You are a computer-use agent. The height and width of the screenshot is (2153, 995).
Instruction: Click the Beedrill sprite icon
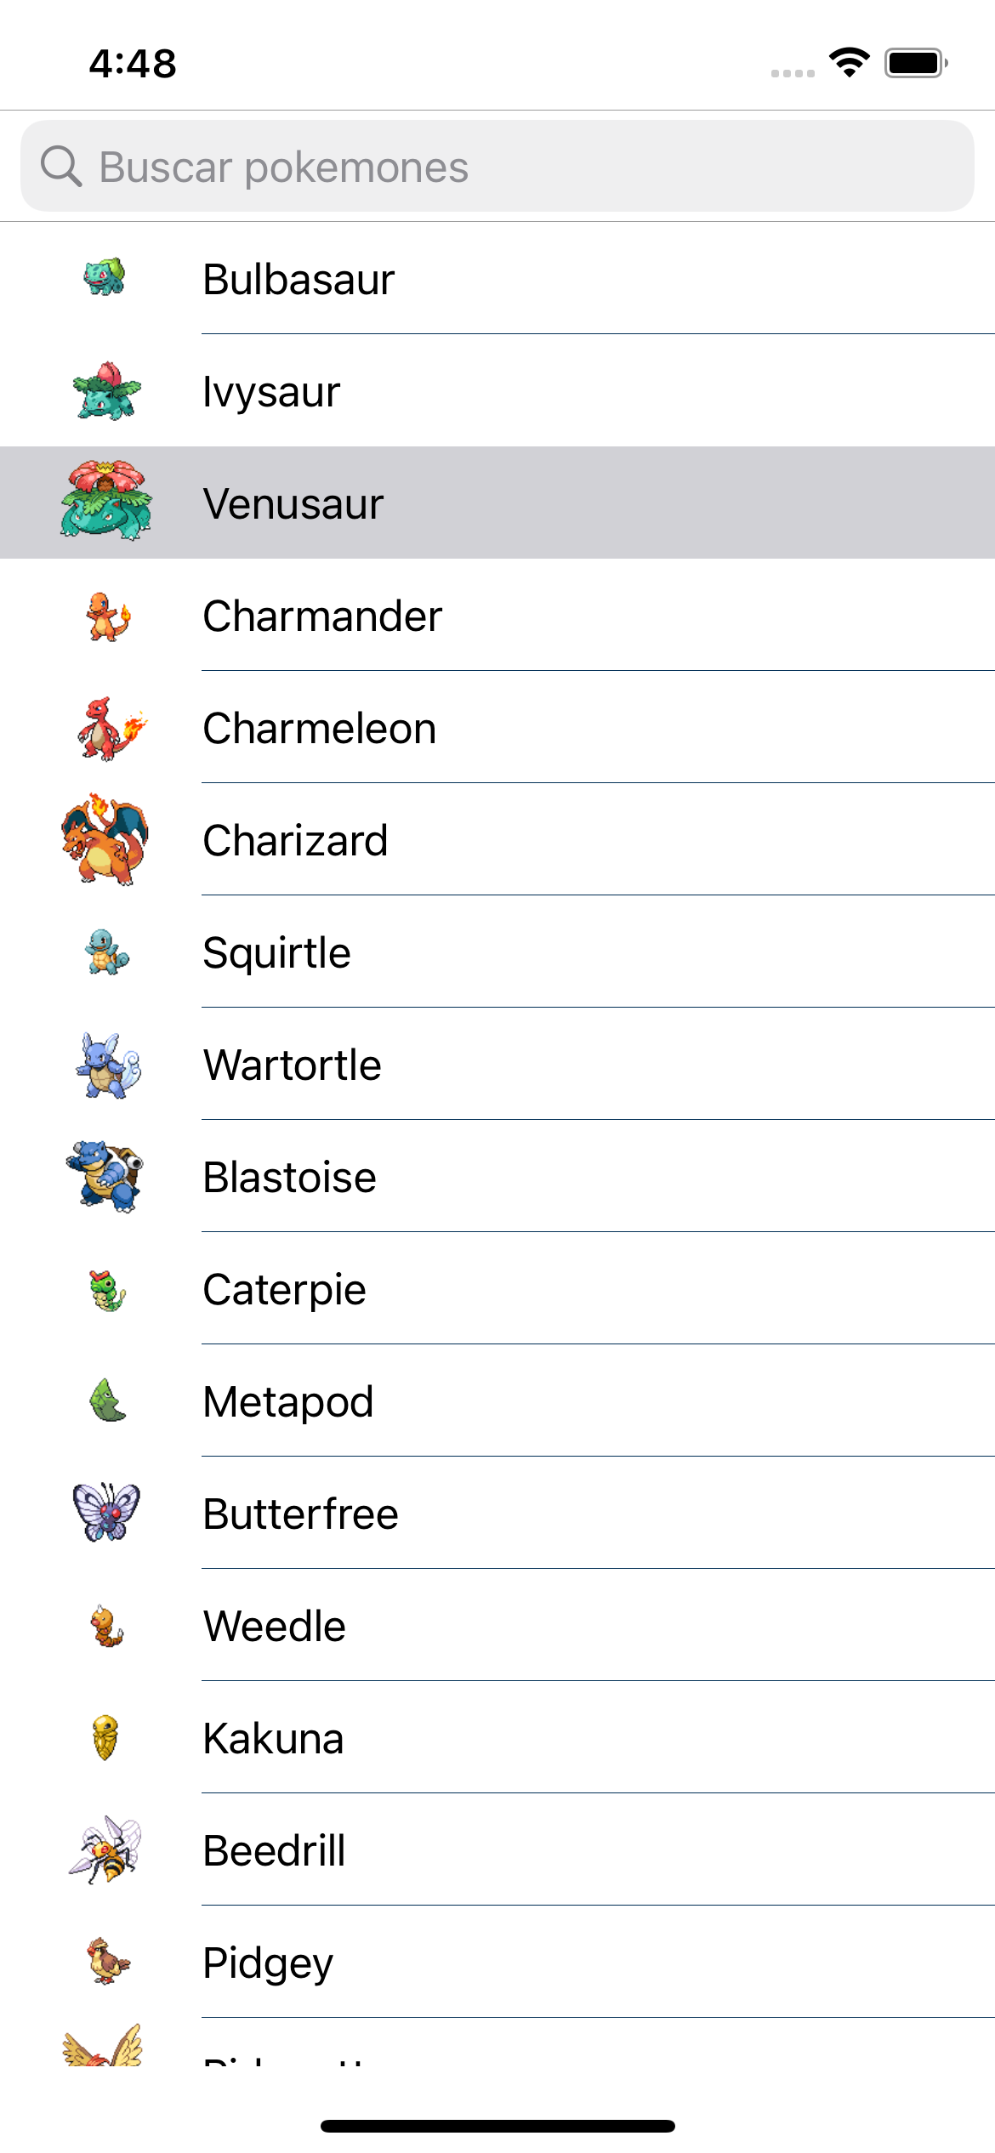coord(104,1849)
